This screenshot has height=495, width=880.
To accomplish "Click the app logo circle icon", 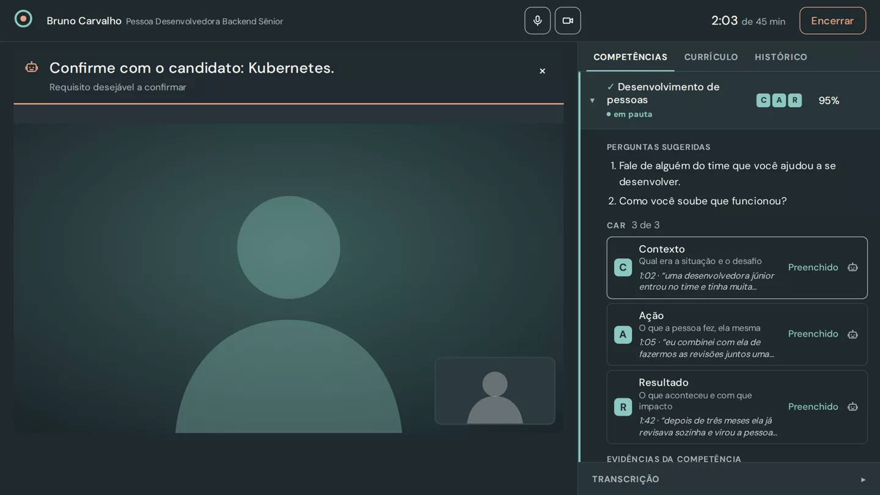I will tap(23, 19).
